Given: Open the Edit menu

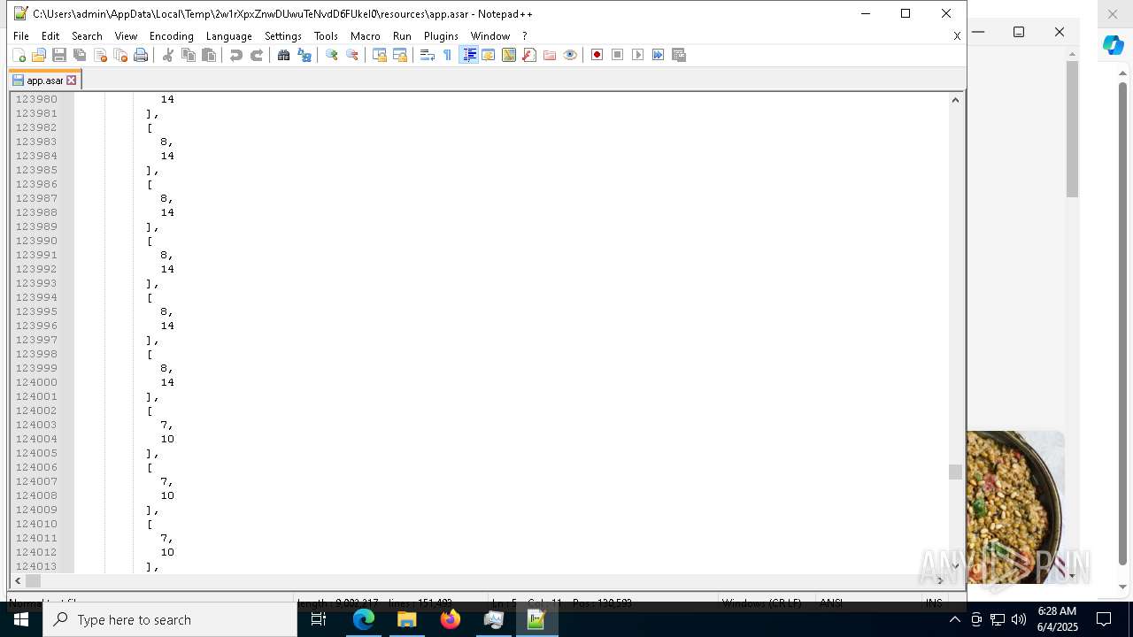Looking at the screenshot, I should click(x=50, y=36).
